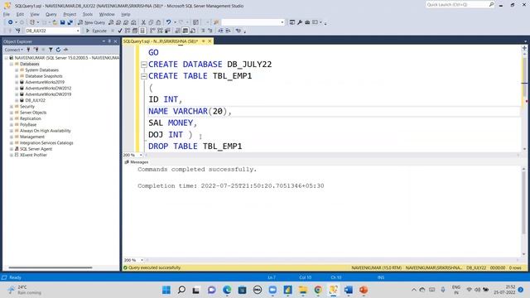Click the Object Explorer filter funnel icon
530x298 pixels.
point(51,50)
